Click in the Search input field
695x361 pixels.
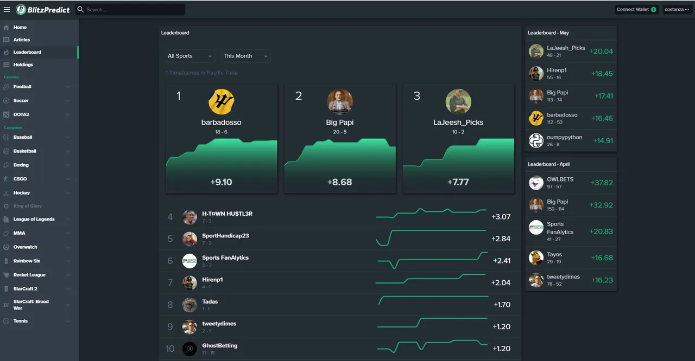pos(135,9)
